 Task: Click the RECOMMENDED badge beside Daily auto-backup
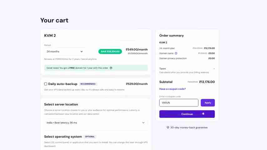88,84
